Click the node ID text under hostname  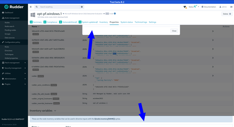(53, 17)
